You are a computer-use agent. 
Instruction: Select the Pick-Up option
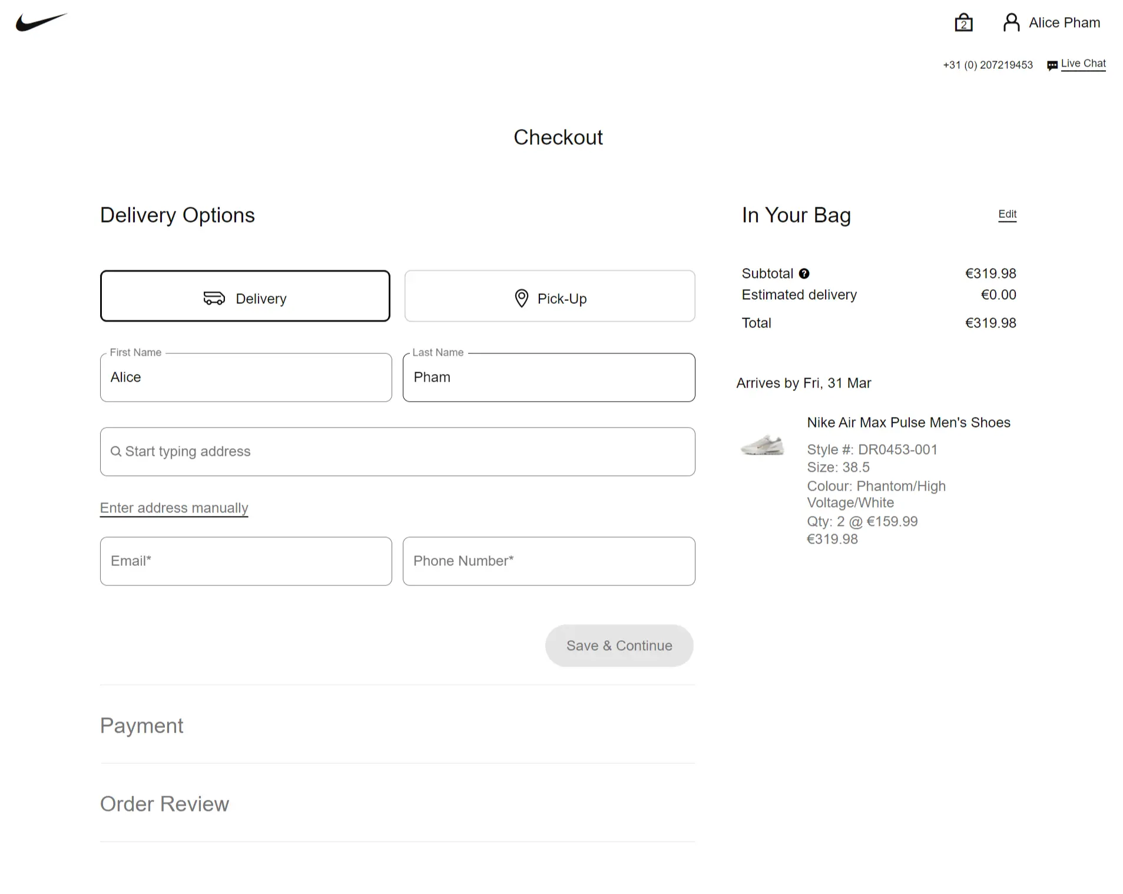(x=549, y=296)
